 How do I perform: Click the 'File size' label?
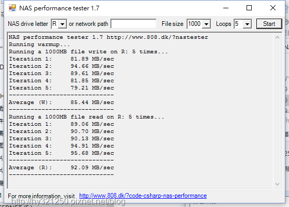coord(172,24)
